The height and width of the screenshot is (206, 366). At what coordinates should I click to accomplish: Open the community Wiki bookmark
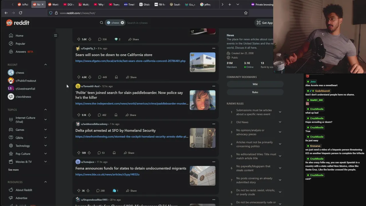tap(255, 84)
